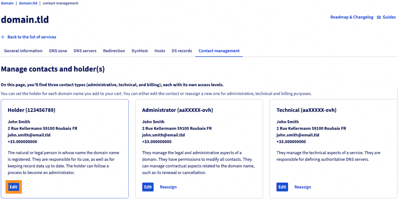The image size is (398, 200).
Task: Edit the Administrator contact details
Action: pos(148,187)
